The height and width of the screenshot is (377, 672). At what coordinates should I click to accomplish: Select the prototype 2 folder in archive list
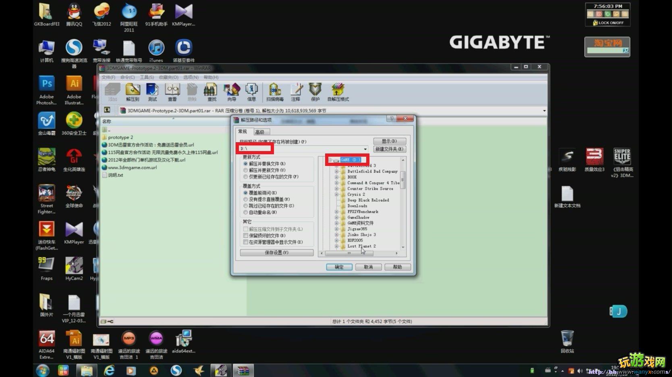(x=120, y=137)
